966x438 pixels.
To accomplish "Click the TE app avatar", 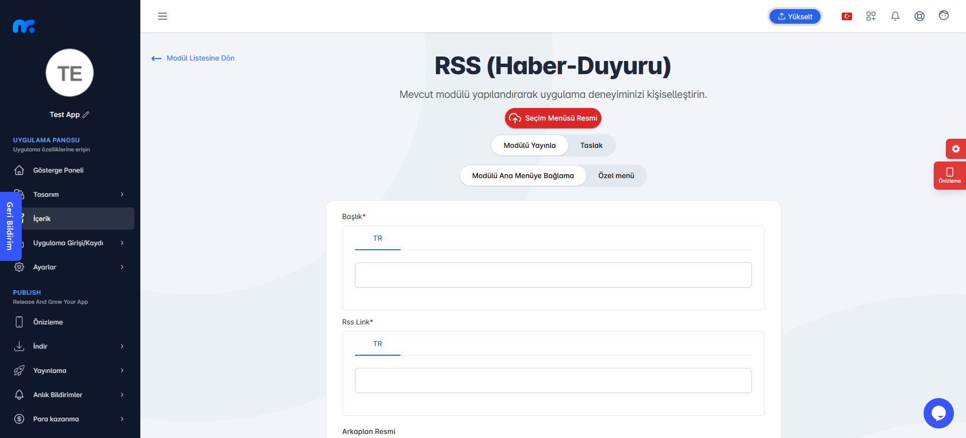I will pos(70,73).
